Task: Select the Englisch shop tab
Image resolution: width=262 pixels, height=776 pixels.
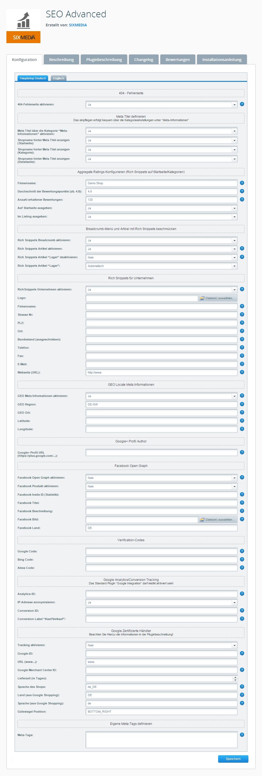Action: pyautogui.click(x=59, y=78)
